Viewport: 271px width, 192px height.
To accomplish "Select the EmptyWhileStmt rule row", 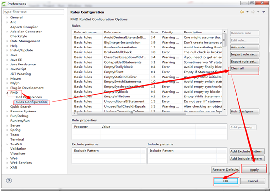I will [148, 96].
